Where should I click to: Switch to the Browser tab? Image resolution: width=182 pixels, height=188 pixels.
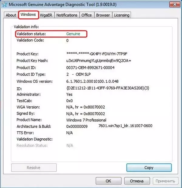tap(103, 15)
